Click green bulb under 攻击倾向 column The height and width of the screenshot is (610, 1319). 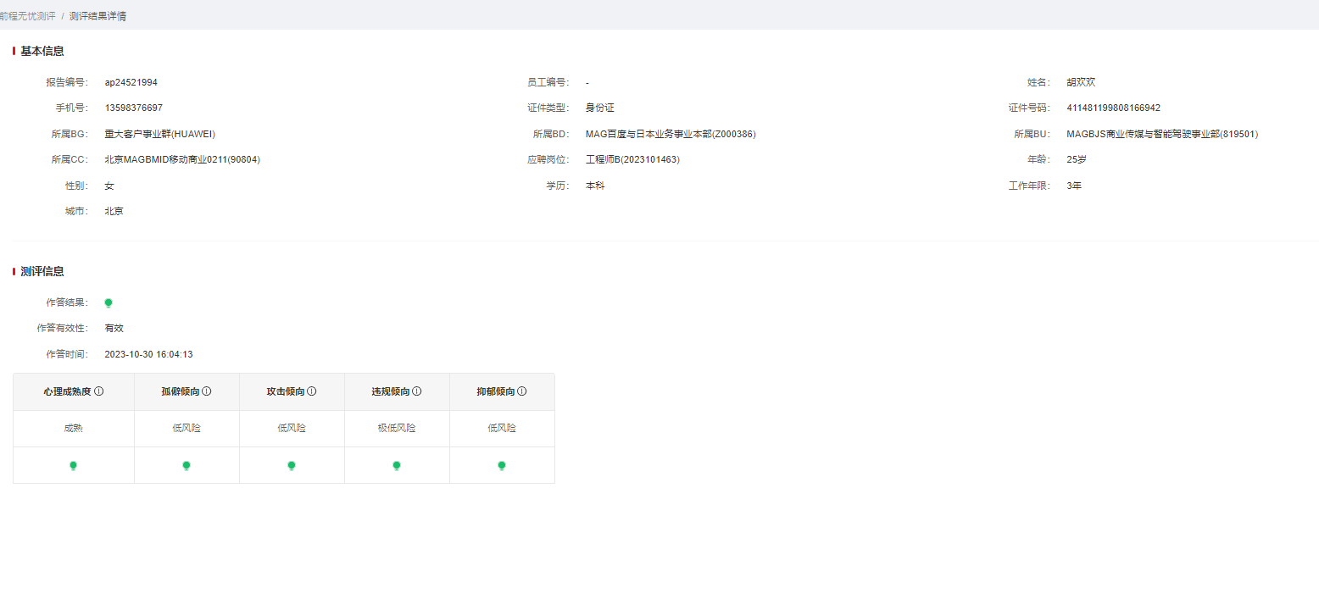tap(292, 465)
